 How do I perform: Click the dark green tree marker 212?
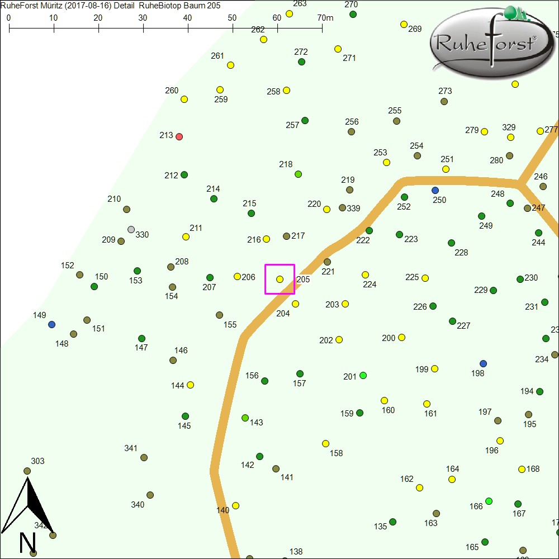(184, 174)
